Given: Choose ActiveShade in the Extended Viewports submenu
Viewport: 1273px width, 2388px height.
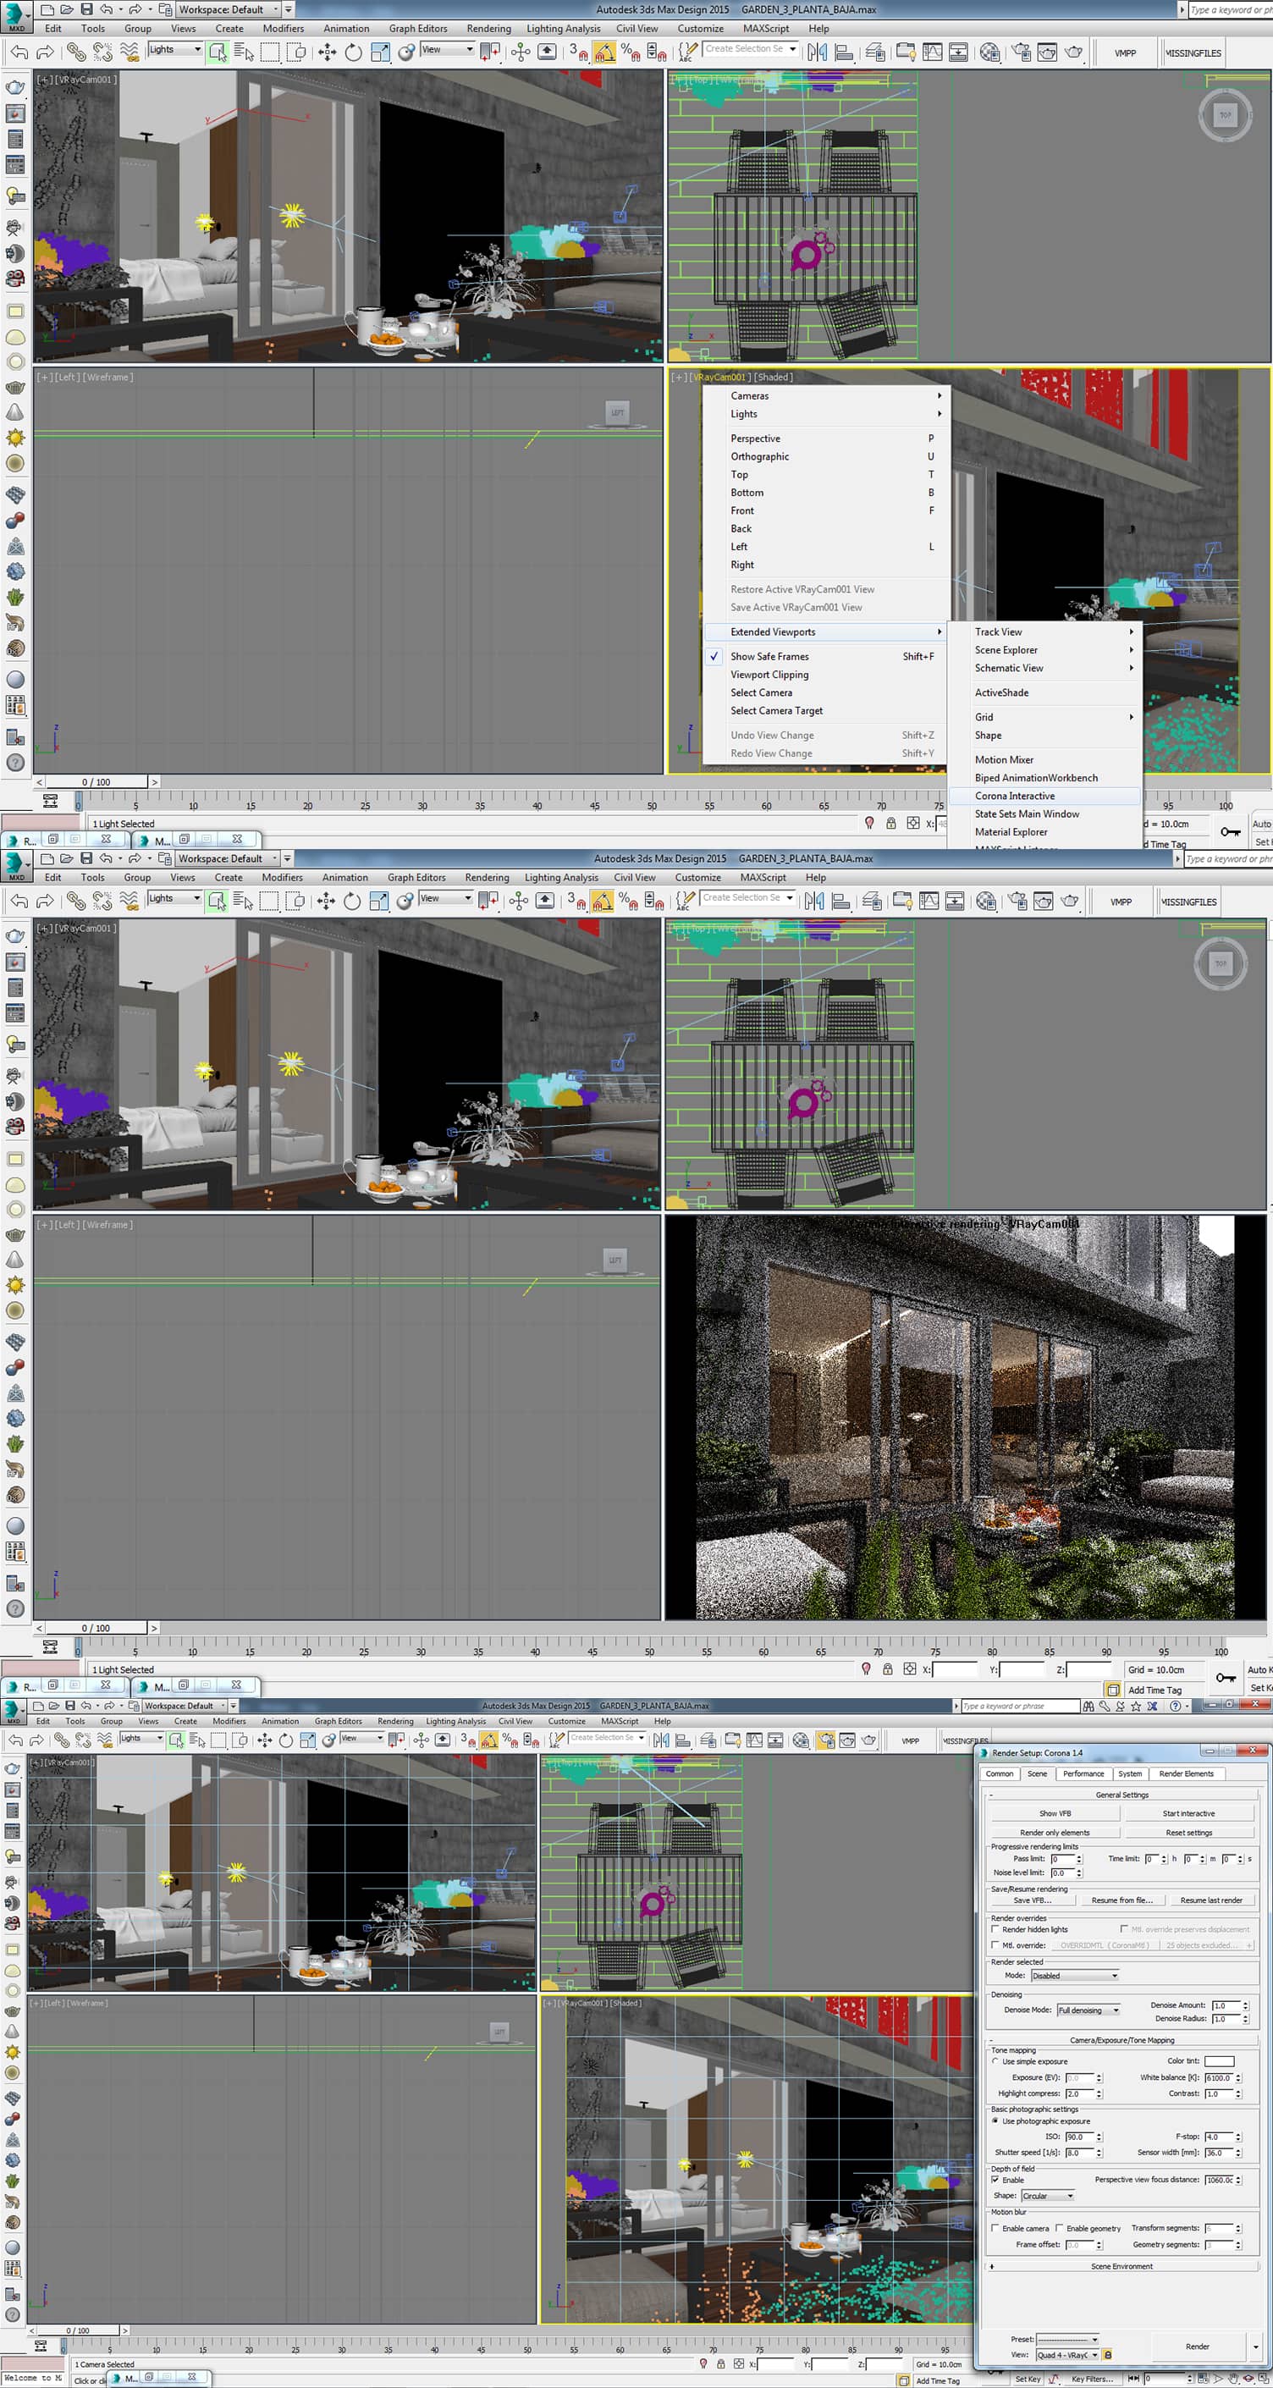Looking at the screenshot, I should [1044, 692].
